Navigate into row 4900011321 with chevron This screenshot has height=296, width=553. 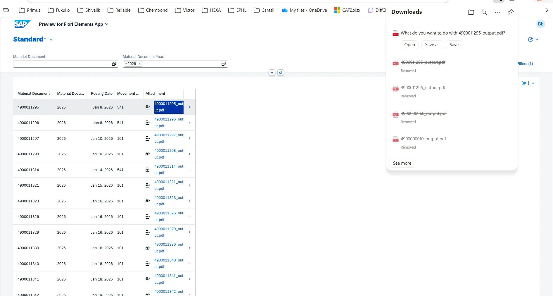189,185
